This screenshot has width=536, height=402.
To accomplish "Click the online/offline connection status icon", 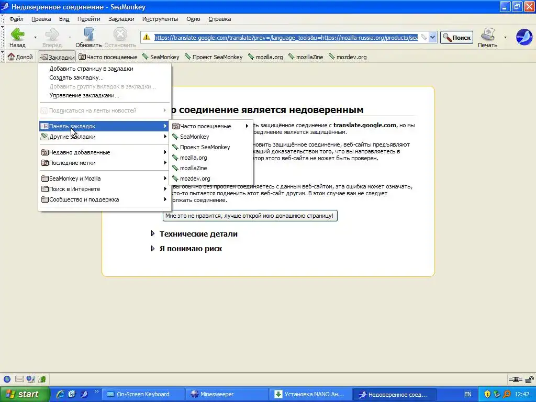I will pos(515,379).
